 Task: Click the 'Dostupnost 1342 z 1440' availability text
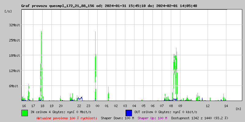pos(200,118)
